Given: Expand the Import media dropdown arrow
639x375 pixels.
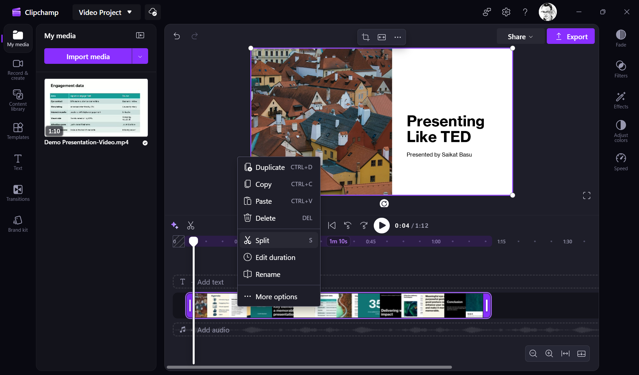Looking at the screenshot, I should tap(140, 57).
